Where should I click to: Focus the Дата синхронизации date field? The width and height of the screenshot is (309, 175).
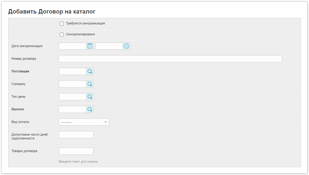(73, 46)
